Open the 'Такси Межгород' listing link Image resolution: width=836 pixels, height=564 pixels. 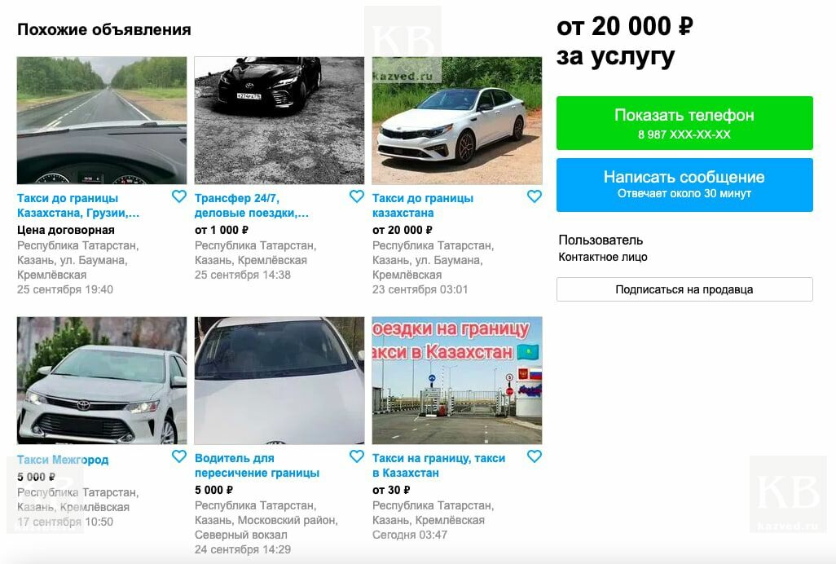pos(63,460)
